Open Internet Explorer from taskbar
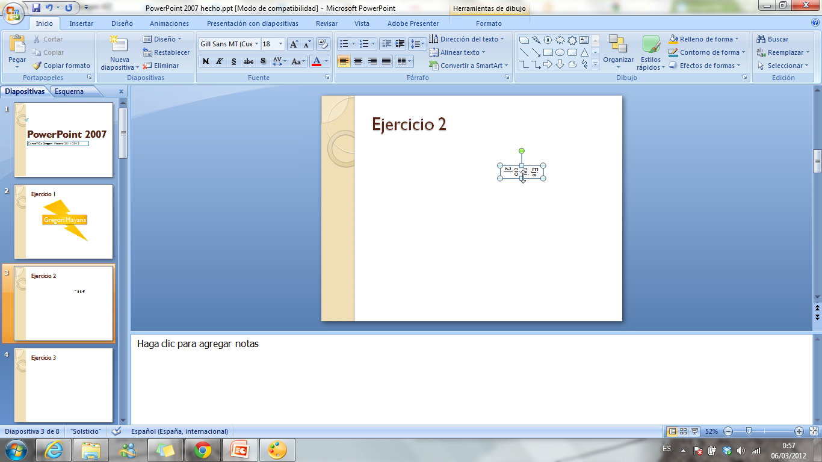 [52, 450]
